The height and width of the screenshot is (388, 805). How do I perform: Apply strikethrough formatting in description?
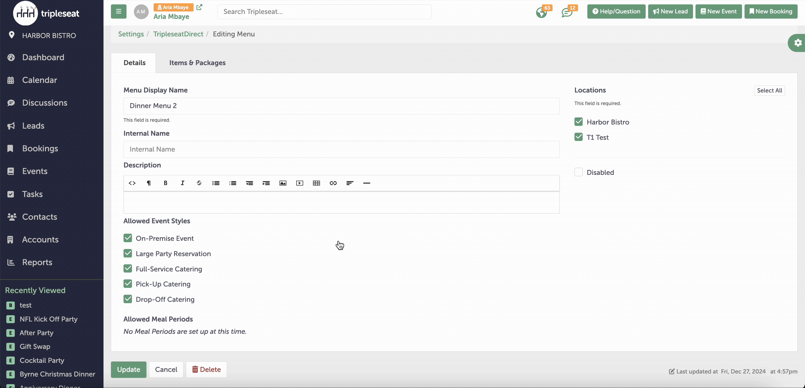(199, 183)
